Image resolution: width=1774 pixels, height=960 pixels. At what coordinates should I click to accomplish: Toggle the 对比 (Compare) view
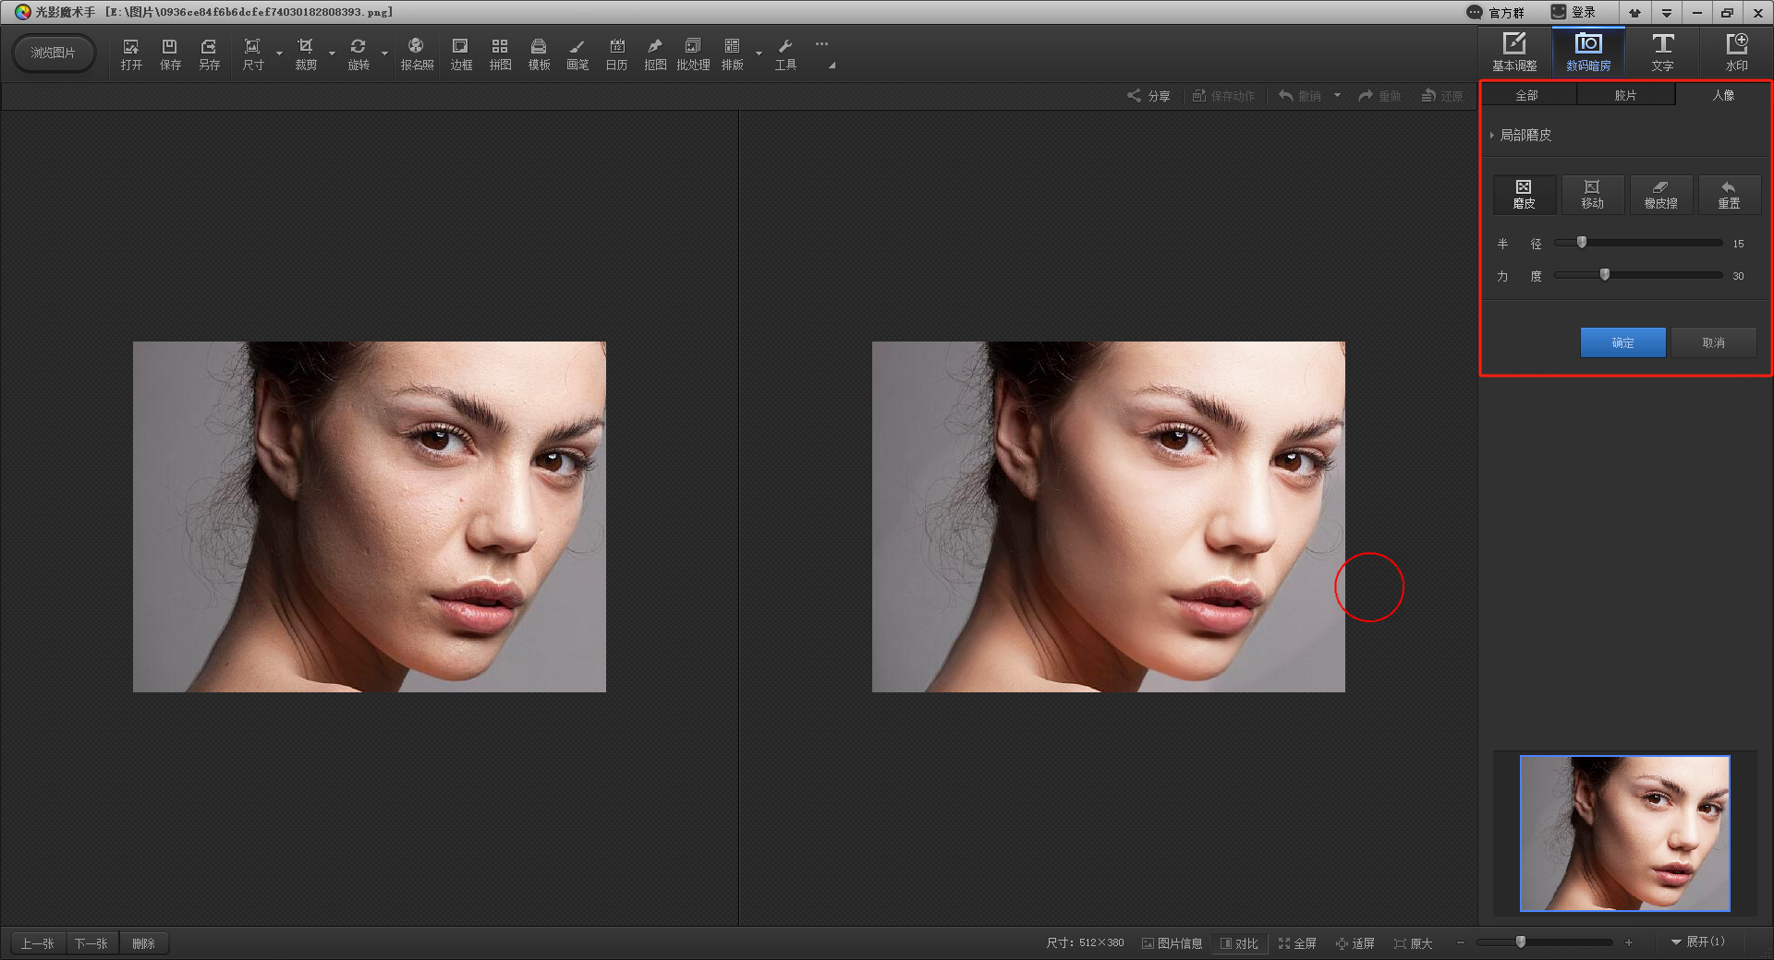tap(1239, 943)
